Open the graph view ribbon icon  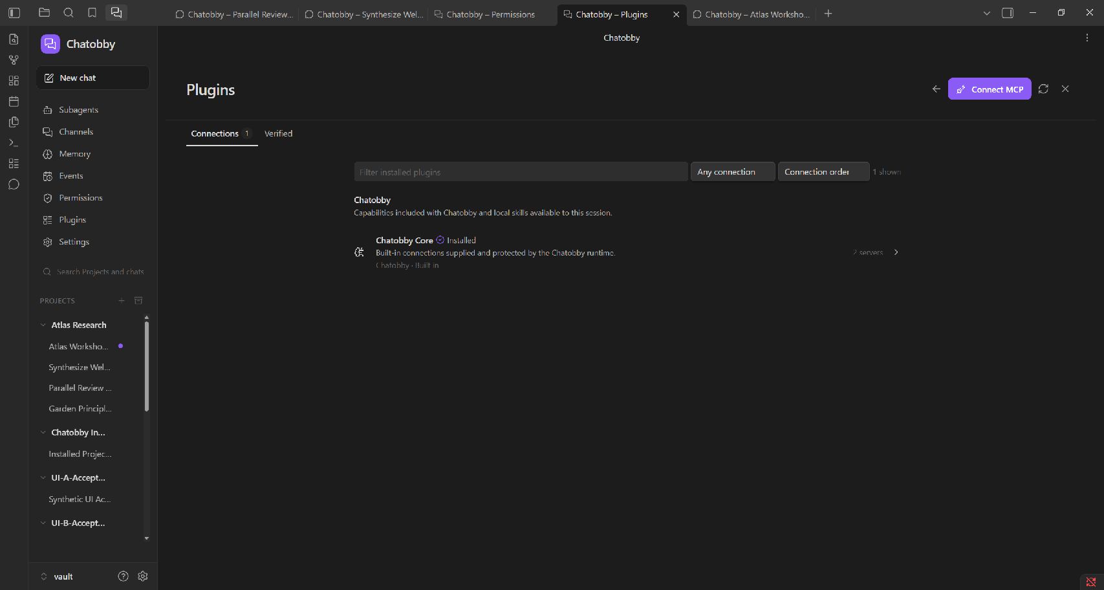pos(14,60)
